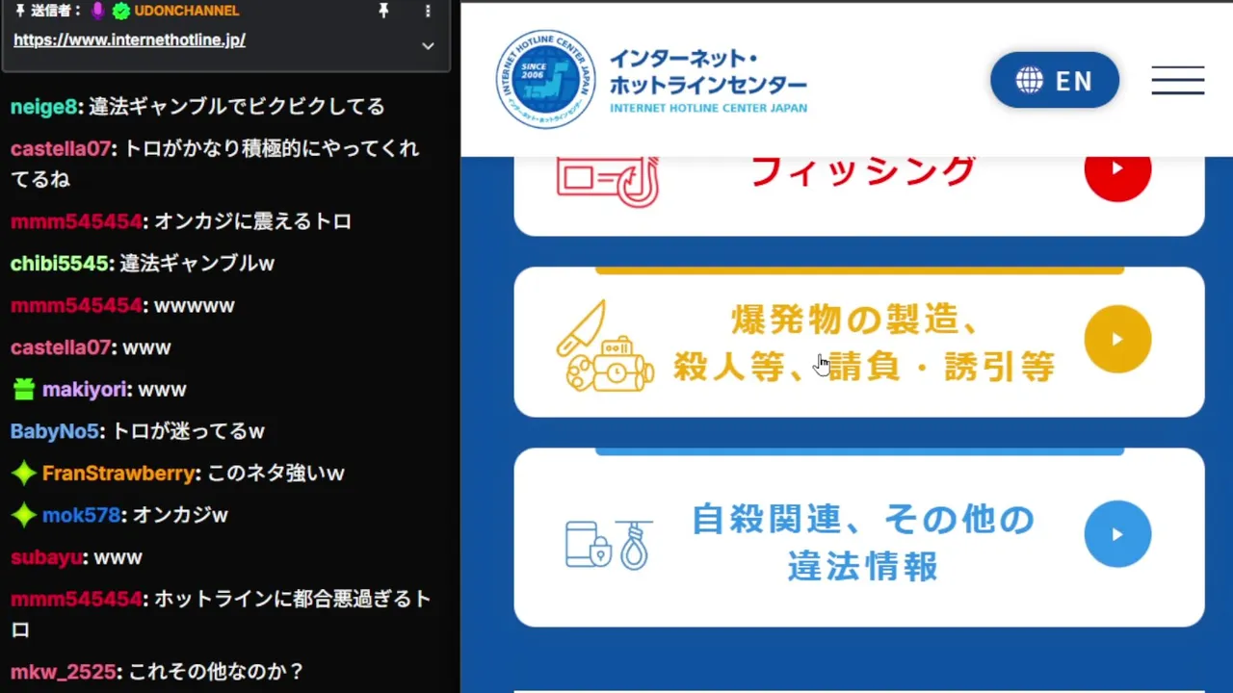1233x693 pixels.
Task: Click the pin icon beside the 送信者 label
Action: pyautogui.click(x=19, y=12)
